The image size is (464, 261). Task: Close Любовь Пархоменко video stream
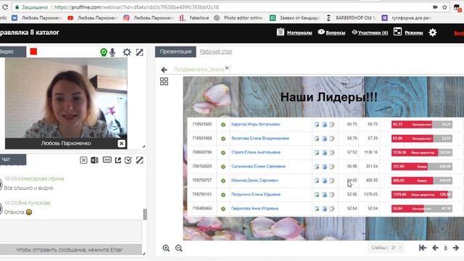point(121,144)
